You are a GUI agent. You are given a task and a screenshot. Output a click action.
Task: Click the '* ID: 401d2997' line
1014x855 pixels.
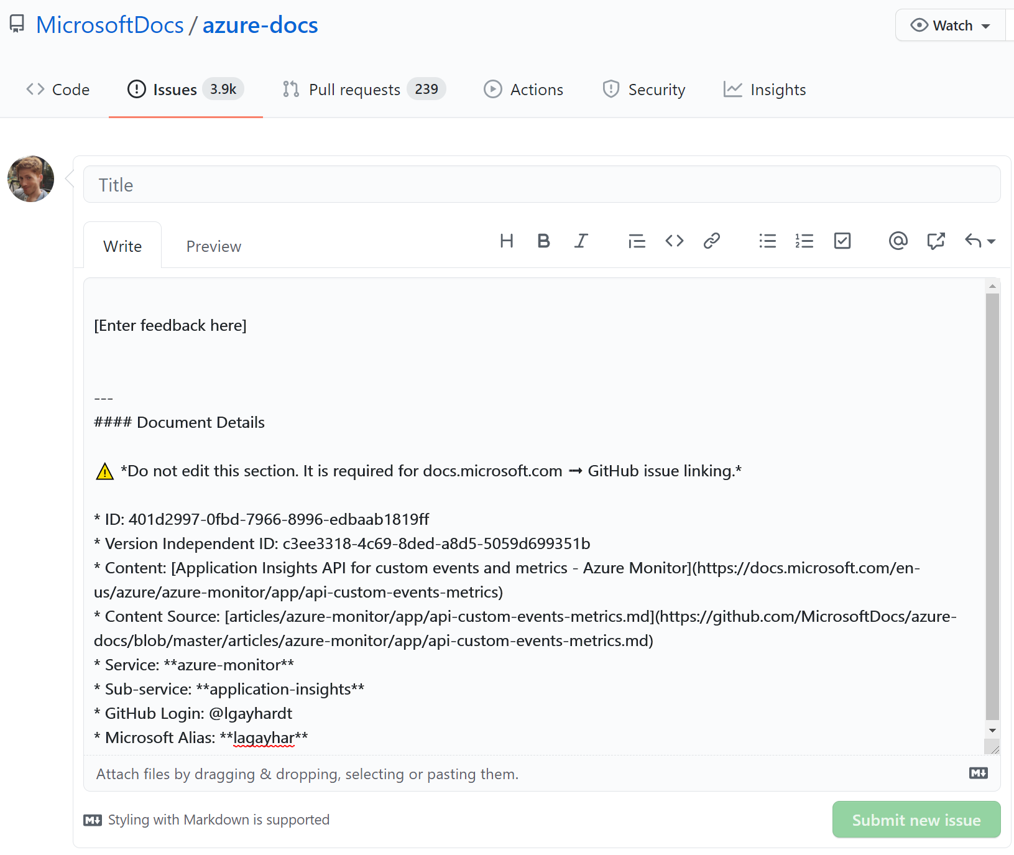click(x=261, y=519)
